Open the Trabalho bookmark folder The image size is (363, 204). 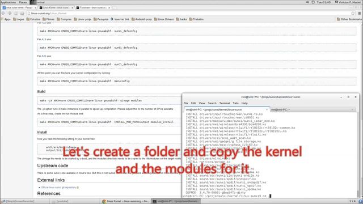coord(196,19)
